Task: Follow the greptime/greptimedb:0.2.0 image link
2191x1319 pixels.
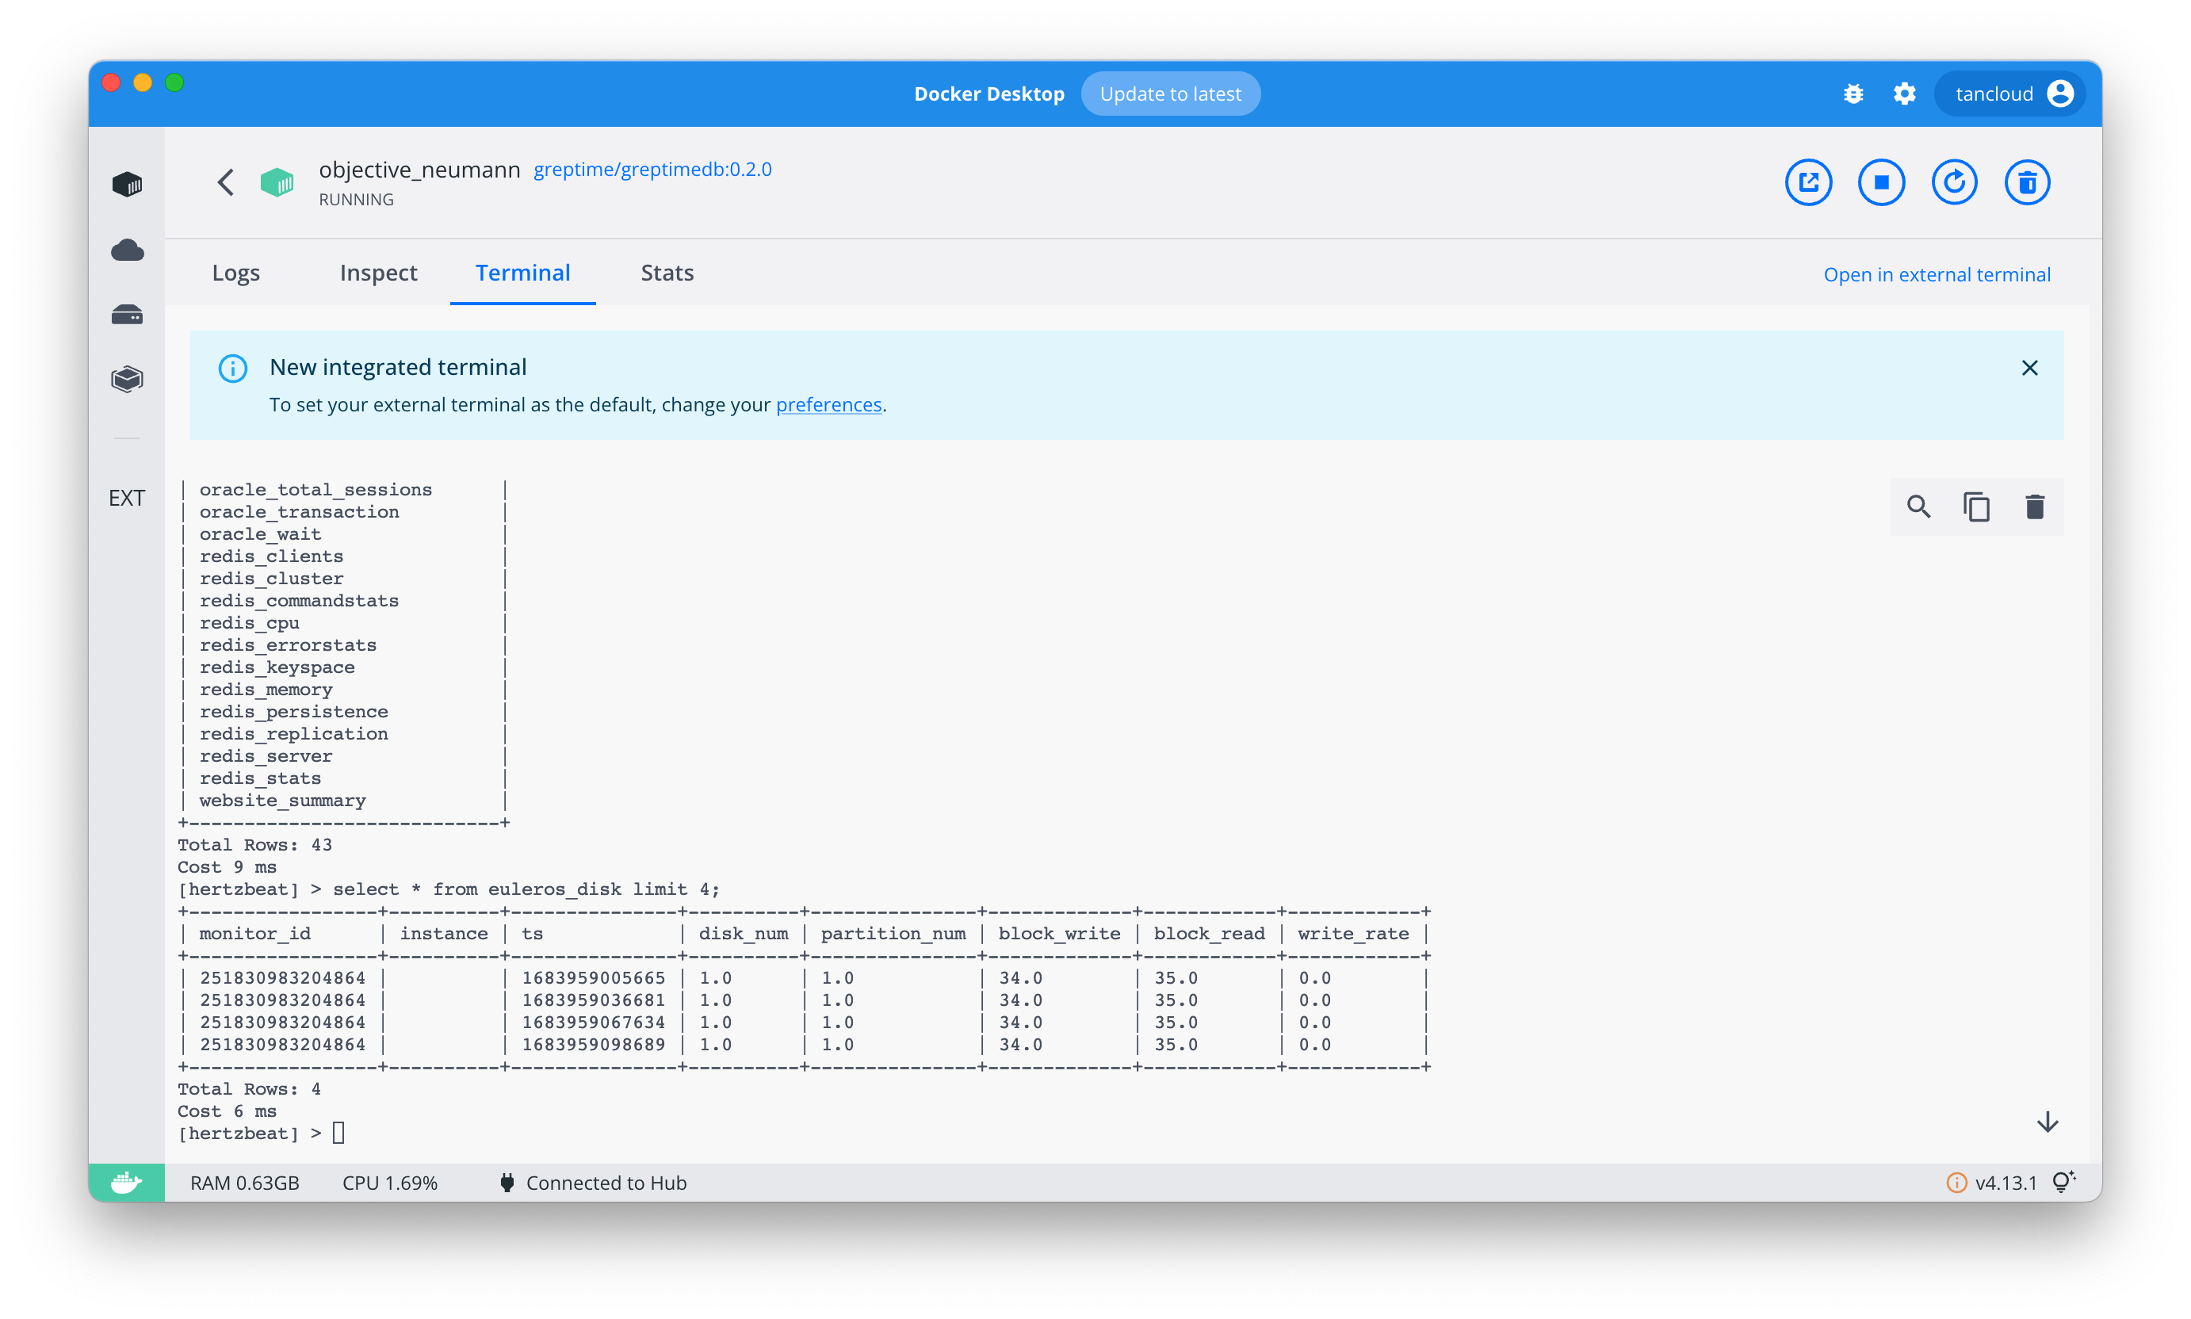Action: [x=652, y=169]
